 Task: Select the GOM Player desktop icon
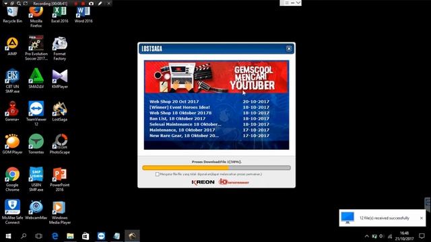click(12, 144)
